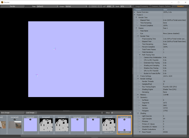
Task: Select the lavender thumbnail numbered 7
Action: [93, 125]
